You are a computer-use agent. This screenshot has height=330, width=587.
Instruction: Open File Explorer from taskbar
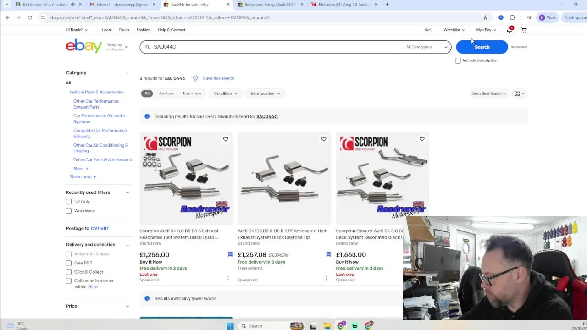coord(327,326)
